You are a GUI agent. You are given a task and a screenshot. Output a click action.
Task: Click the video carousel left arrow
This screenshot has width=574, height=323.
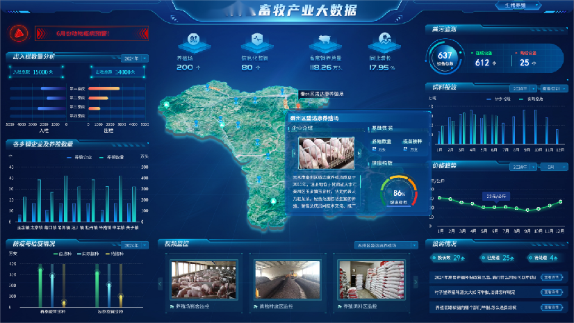click(161, 285)
